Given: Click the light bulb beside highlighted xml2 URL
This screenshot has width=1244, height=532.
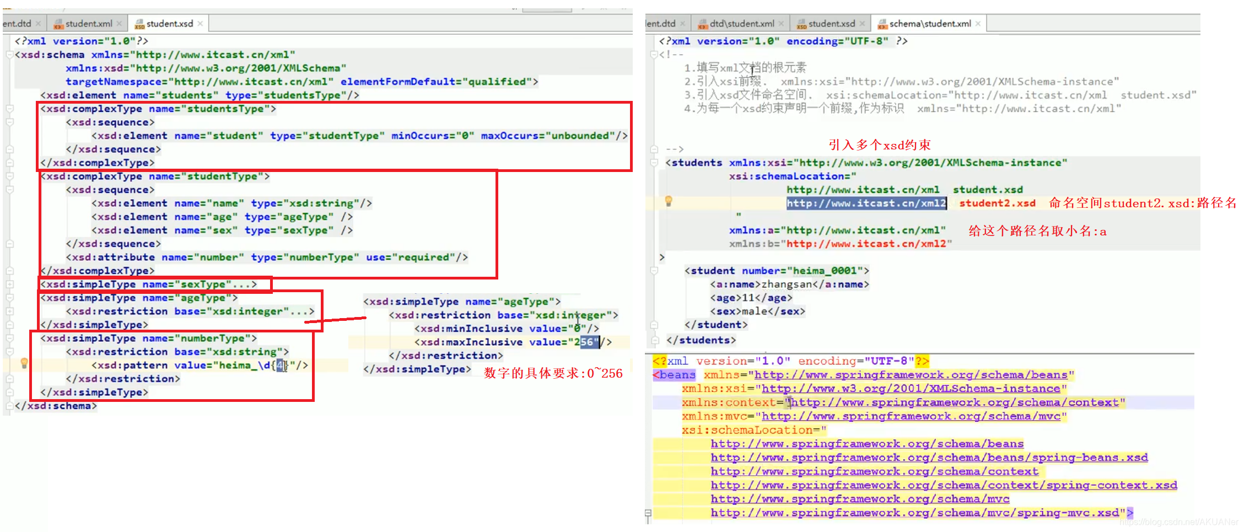Looking at the screenshot, I should pos(669,201).
